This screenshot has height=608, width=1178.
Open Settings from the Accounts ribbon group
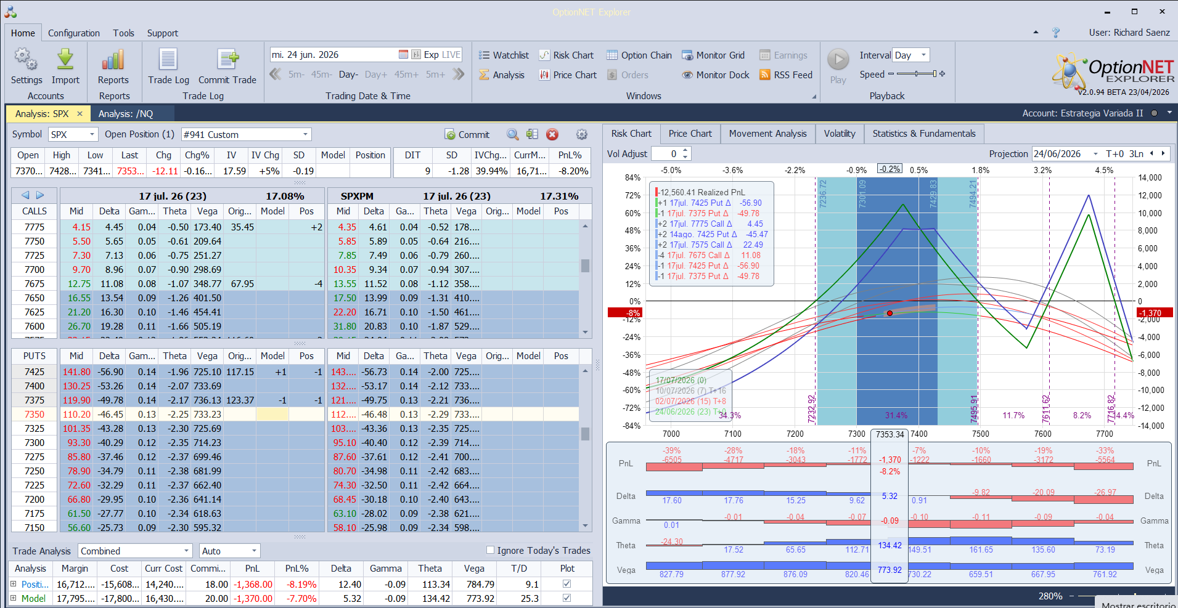click(x=27, y=66)
